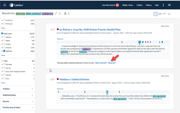Check the Arizona filter box
This screenshot has width=180, height=113.
click(4, 44)
